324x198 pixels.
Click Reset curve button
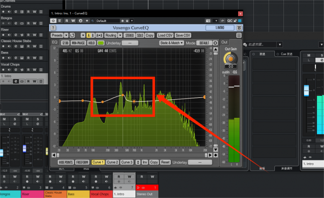click(x=165, y=162)
